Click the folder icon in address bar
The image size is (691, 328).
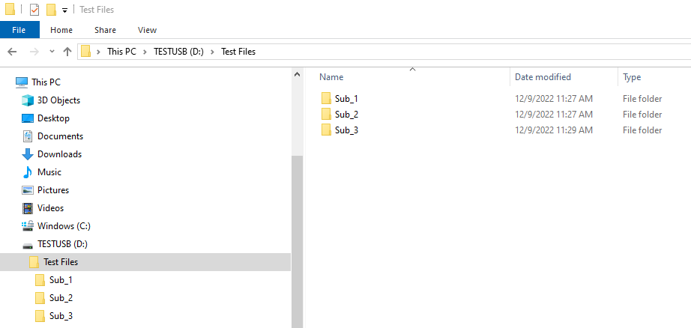pyautogui.click(x=85, y=52)
